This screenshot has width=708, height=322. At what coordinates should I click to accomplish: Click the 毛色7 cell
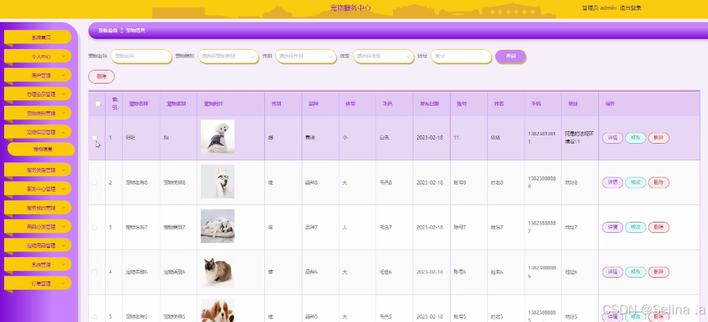coord(386,227)
